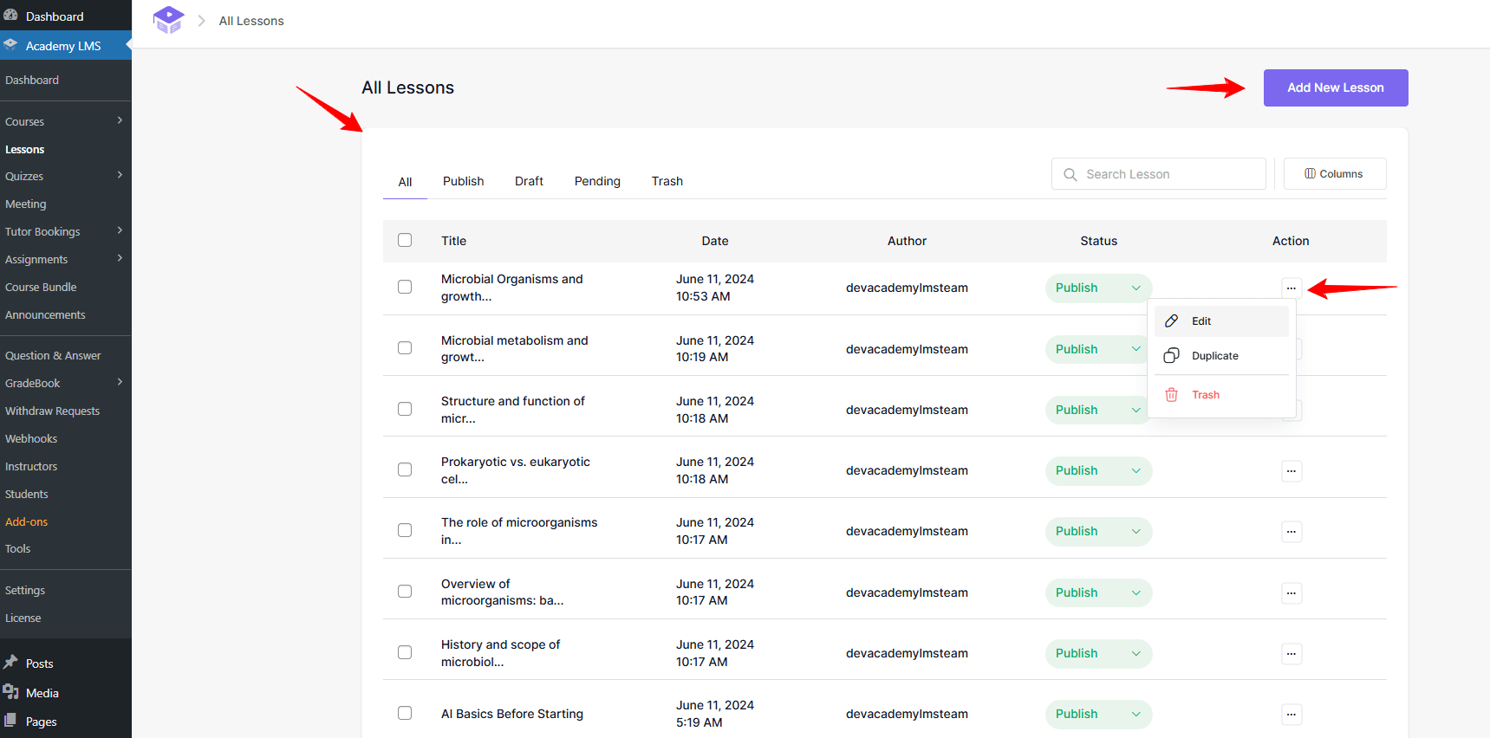
Task: Choose Duplicate from the action menu
Action: coord(1214,356)
